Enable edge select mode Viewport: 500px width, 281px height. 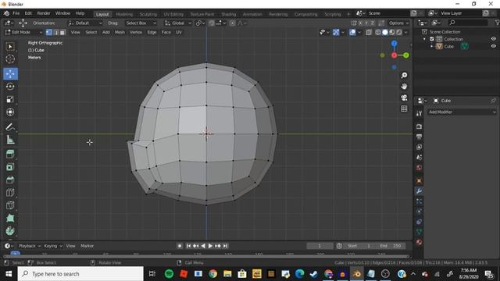coord(55,32)
